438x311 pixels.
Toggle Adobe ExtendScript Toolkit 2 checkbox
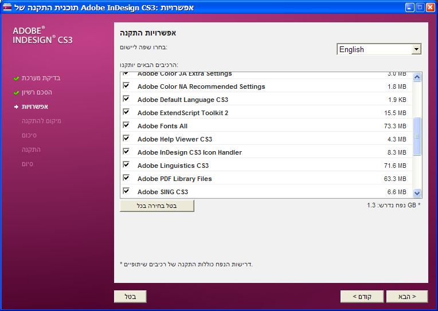coord(126,112)
